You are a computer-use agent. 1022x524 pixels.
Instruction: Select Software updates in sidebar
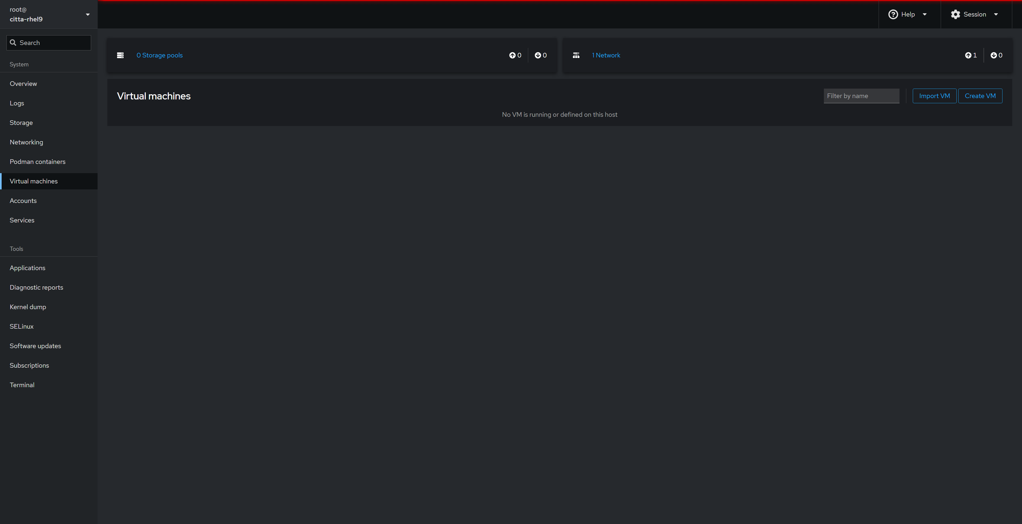[x=35, y=346]
